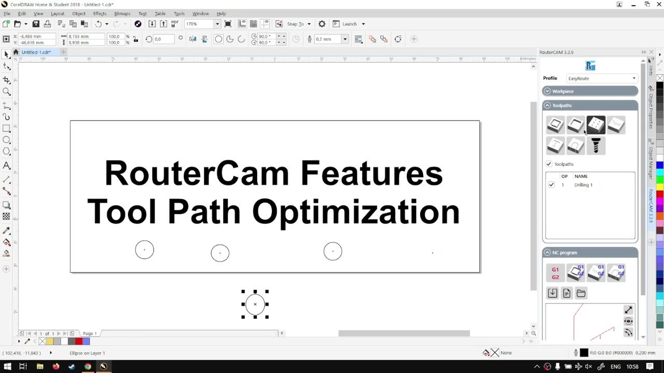This screenshot has width=664, height=373.
Task: Select the Polygon tool
Action: [x=6, y=152]
